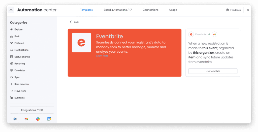Screen dimensions: 258x132
Task: Click the Item creation plus icon
Action: tap(12, 84)
